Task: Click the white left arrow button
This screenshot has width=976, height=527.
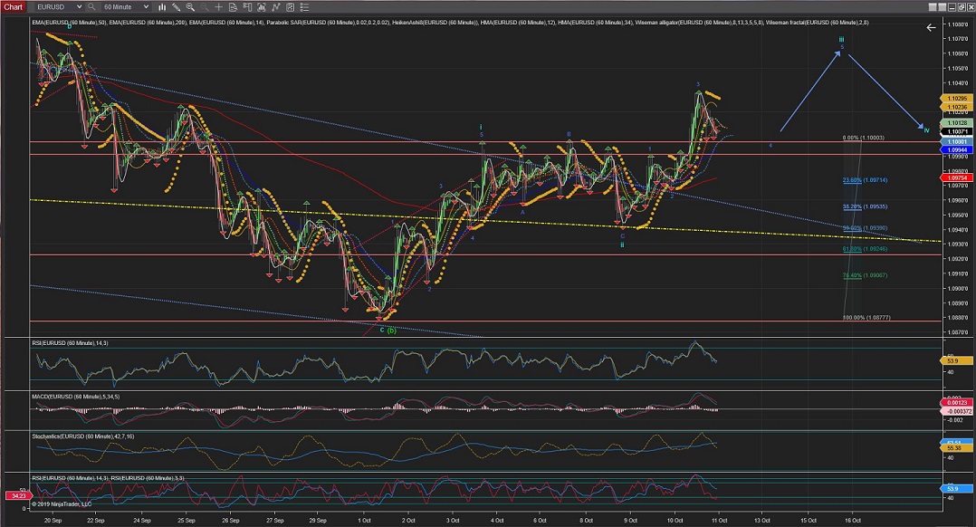Action: [x=931, y=28]
